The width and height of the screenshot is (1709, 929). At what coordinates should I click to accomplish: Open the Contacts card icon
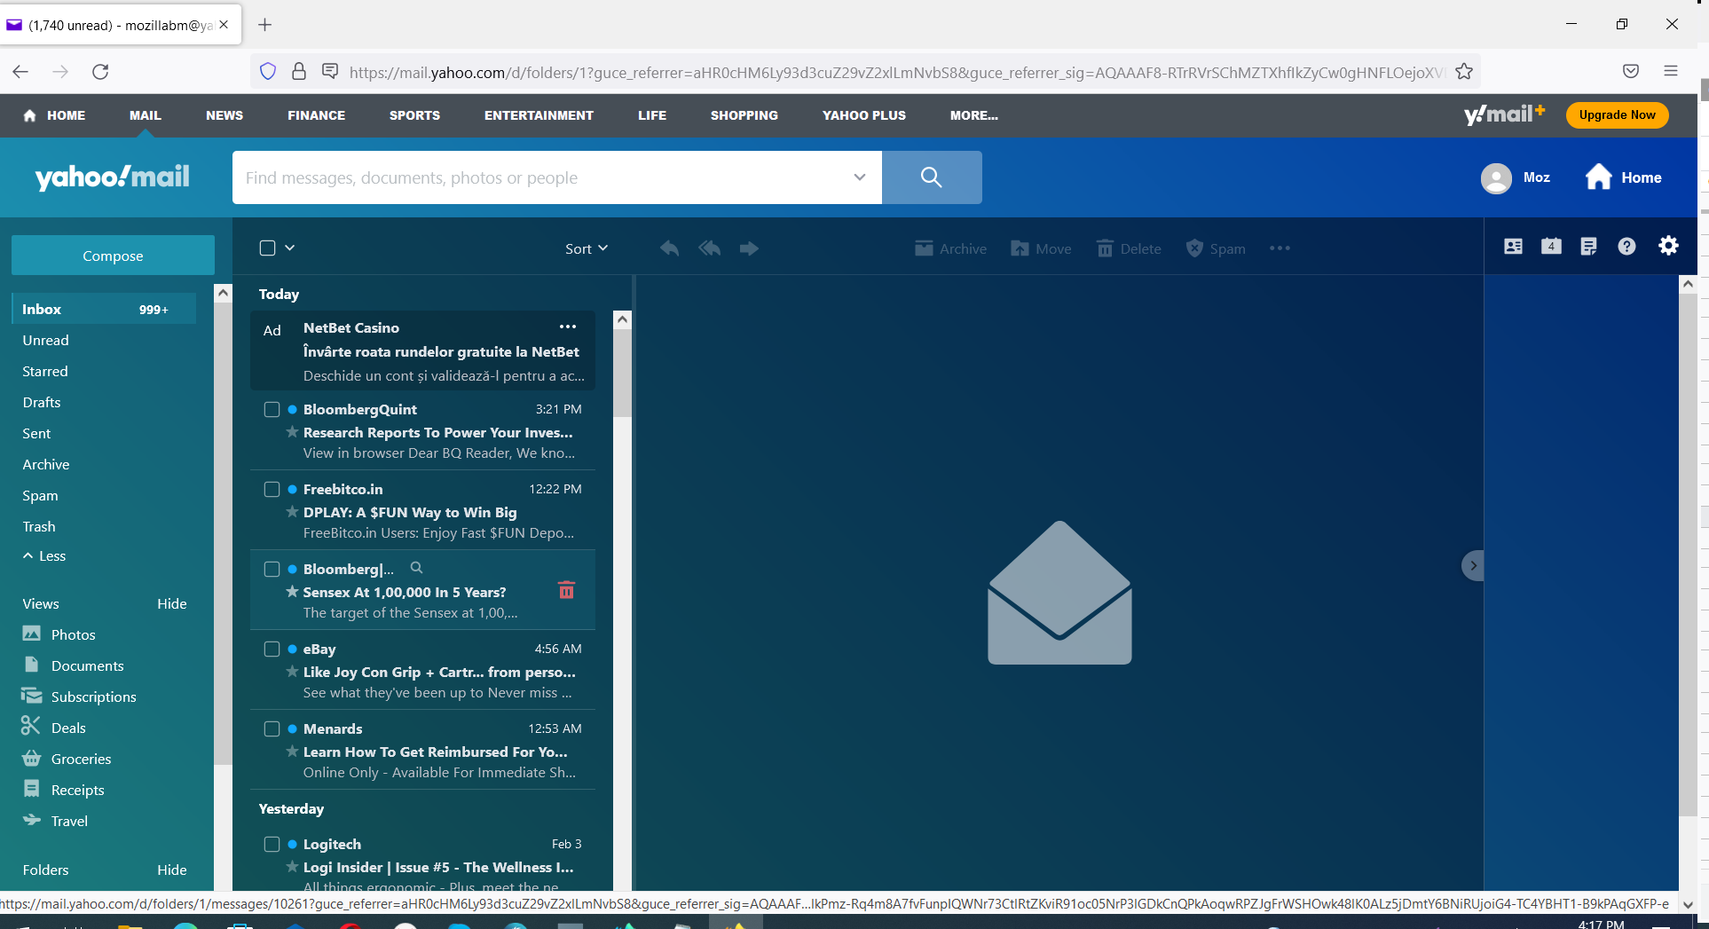pyautogui.click(x=1514, y=247)
